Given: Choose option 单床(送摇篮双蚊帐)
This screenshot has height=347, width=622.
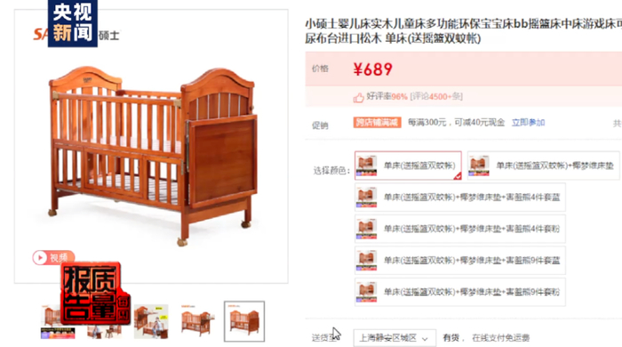Looking at the screenshot, I should [x=408, y=165].
